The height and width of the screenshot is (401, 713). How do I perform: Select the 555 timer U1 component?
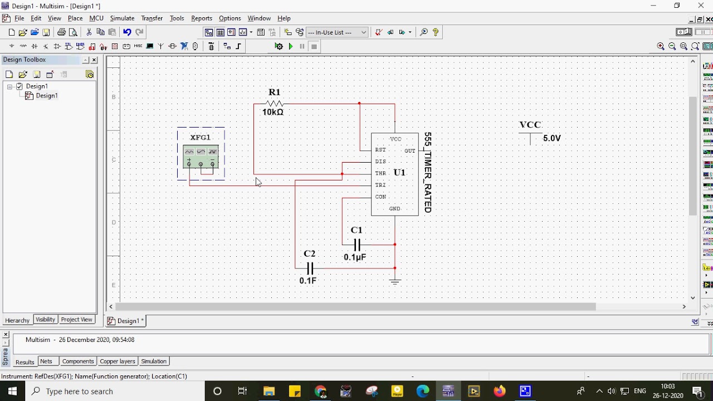[x=395, y=174]
